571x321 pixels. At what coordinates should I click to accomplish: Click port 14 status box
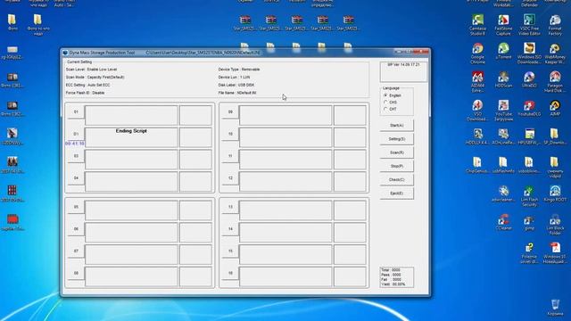click(285, 232)
